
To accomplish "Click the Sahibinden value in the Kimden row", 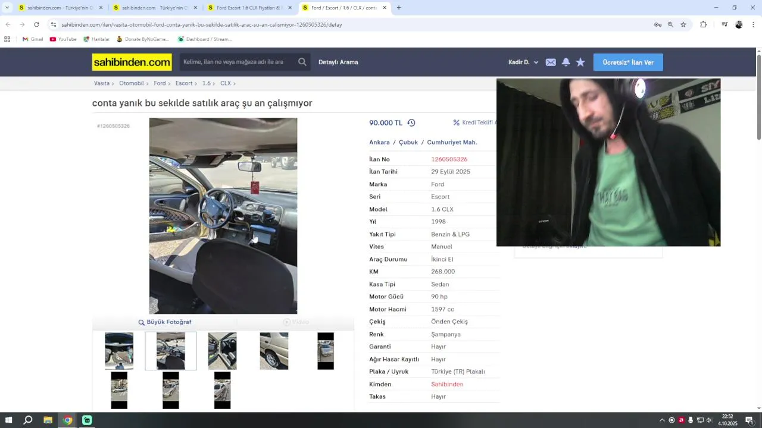I will pyautogui.click(x=447, y=385).
